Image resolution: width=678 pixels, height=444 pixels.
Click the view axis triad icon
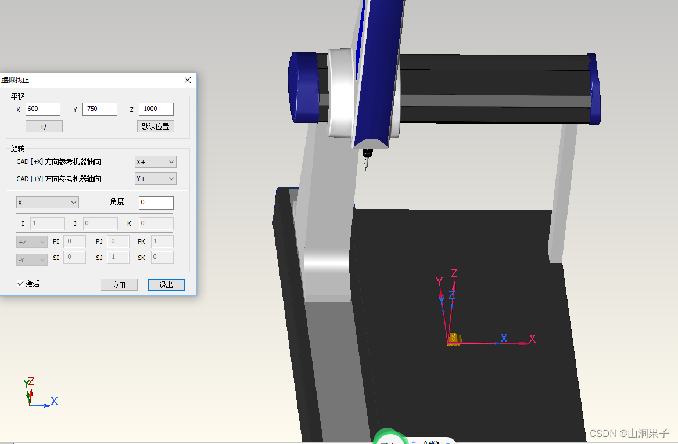[x=40, y=393]
